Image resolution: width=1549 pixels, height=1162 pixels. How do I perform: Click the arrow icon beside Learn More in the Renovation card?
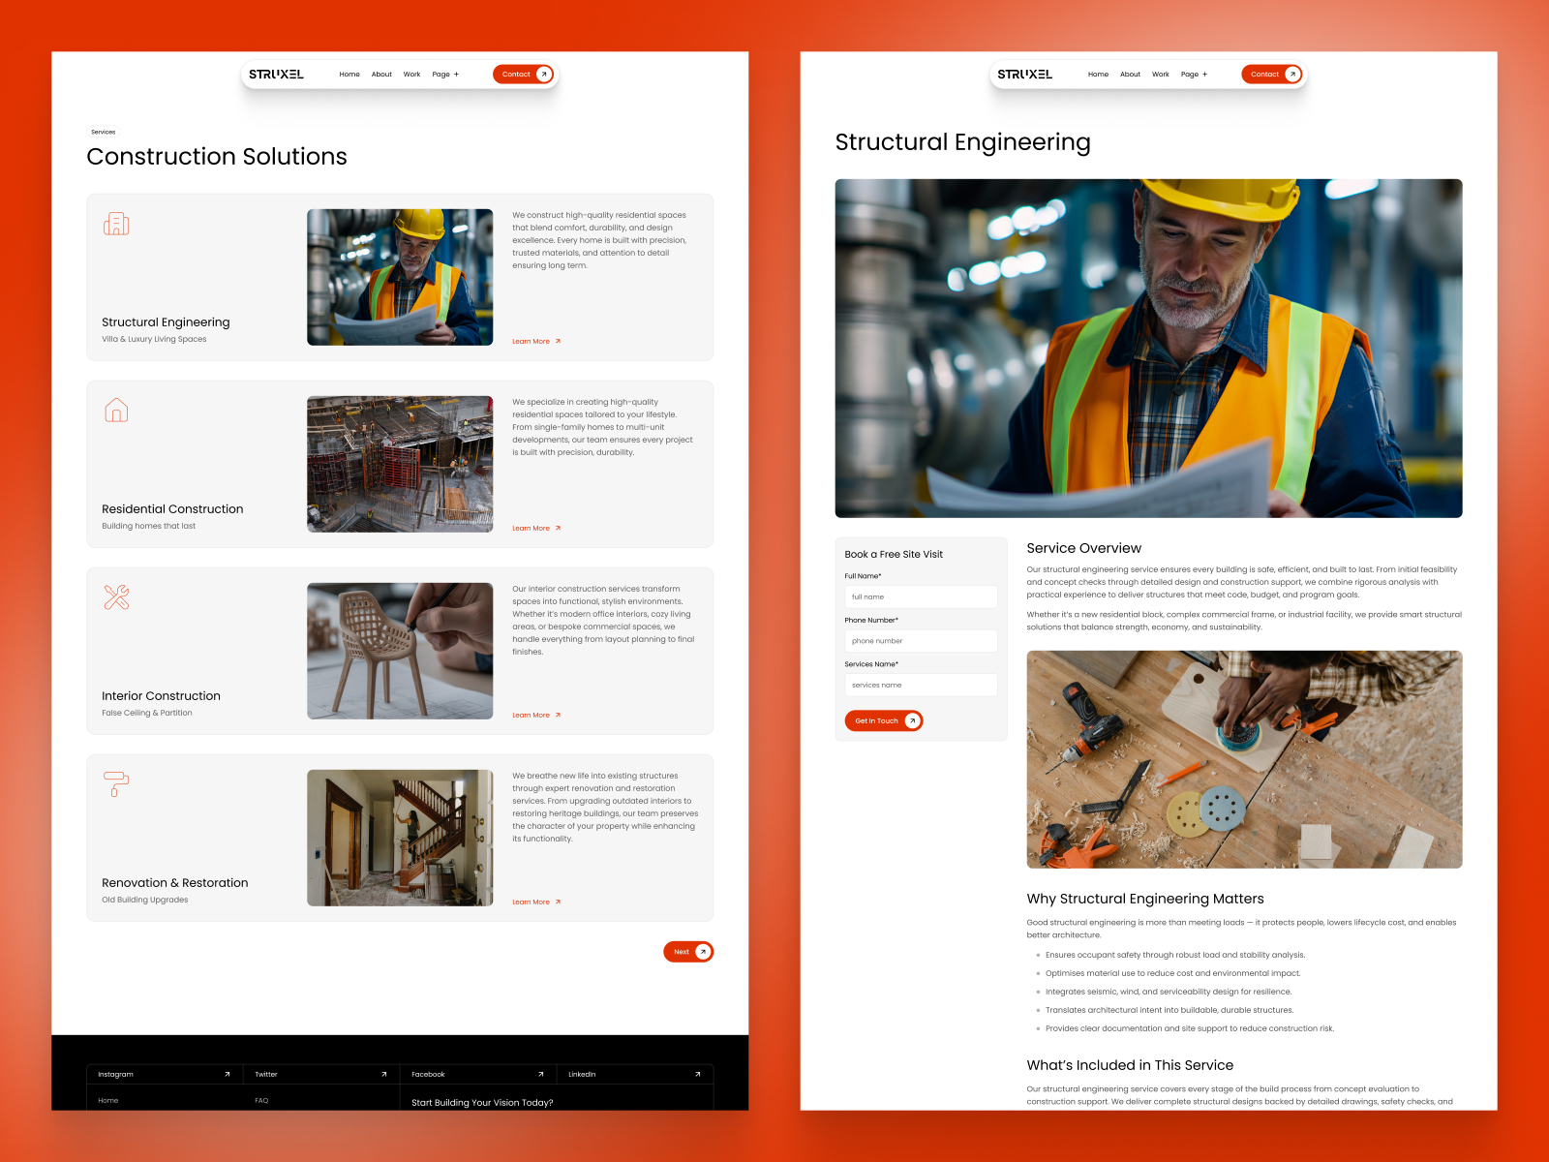(558, 902)
